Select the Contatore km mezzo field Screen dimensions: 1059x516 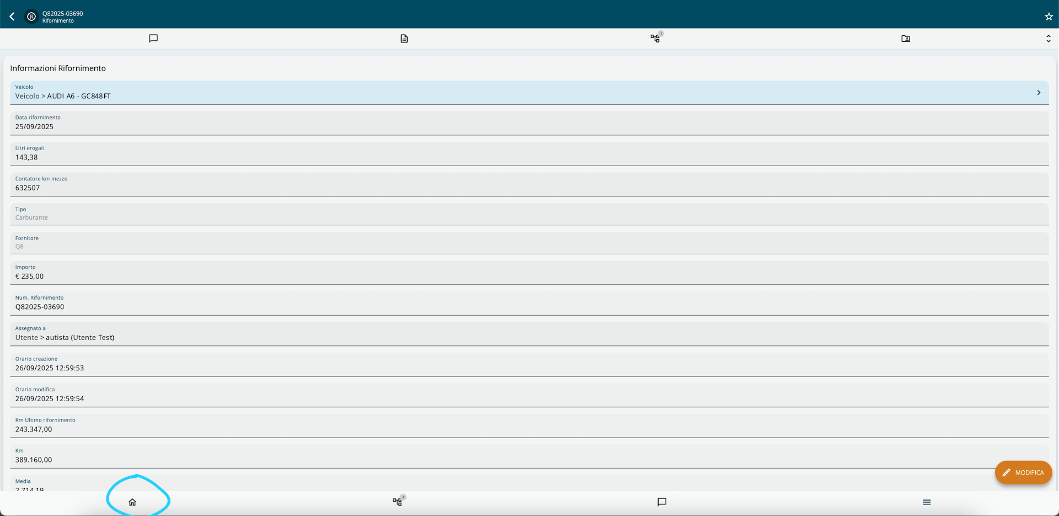click(x=529, y=184)
